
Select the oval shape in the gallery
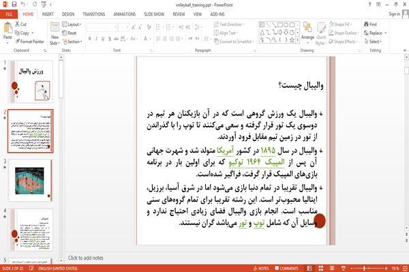click(286, 25)
